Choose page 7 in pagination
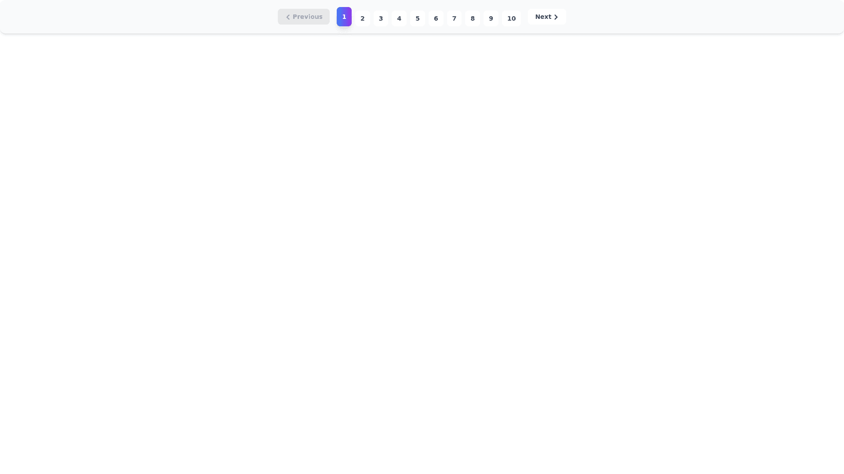This screenshot has width=844, height=474. [x=454, y=18]
